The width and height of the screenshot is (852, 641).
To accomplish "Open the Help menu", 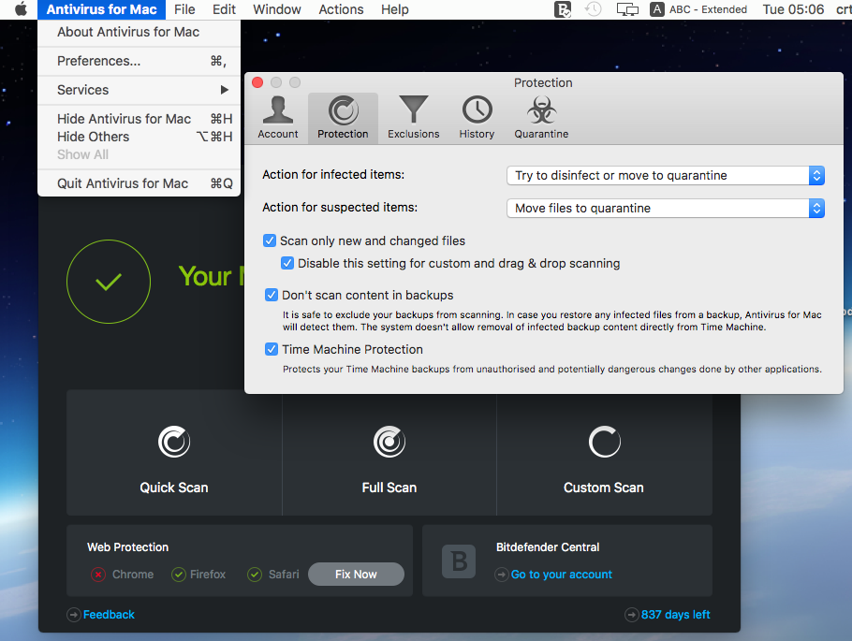I will (394, 9).
